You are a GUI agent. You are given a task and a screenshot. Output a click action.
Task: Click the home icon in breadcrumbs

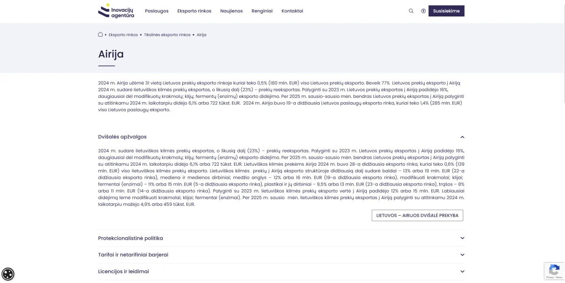[x=100, y=34]
